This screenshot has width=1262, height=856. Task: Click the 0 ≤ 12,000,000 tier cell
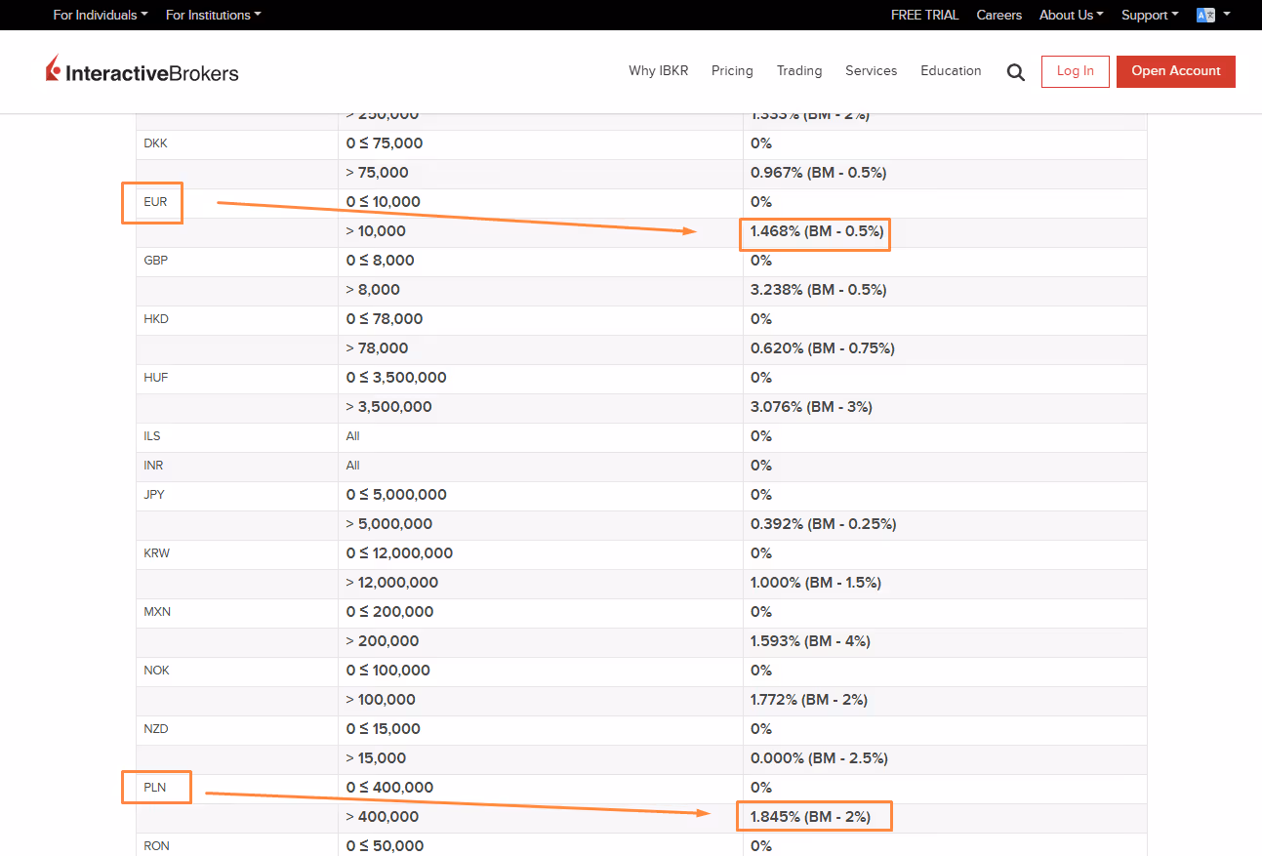tap(541, 553)
